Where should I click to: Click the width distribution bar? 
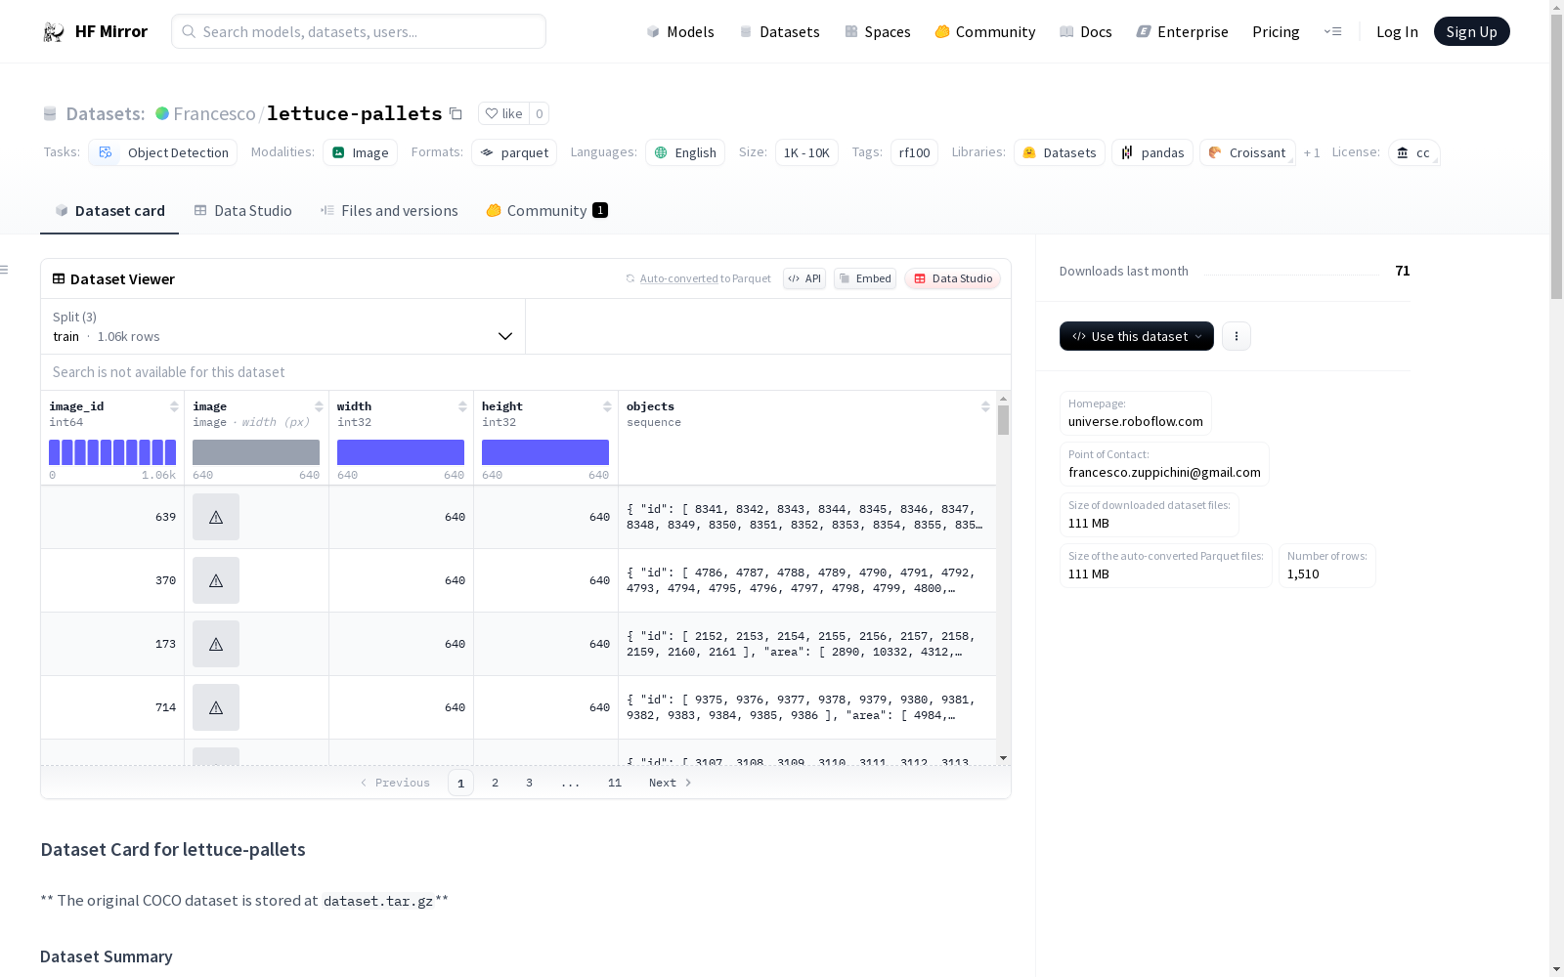(x=401, y=452)
